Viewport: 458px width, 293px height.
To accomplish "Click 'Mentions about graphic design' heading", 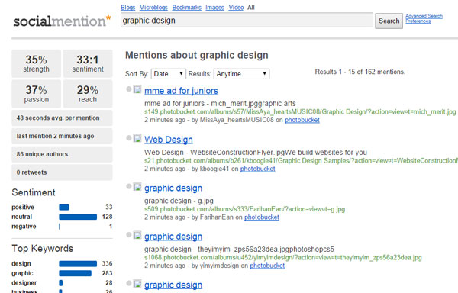I will (197, 55).
